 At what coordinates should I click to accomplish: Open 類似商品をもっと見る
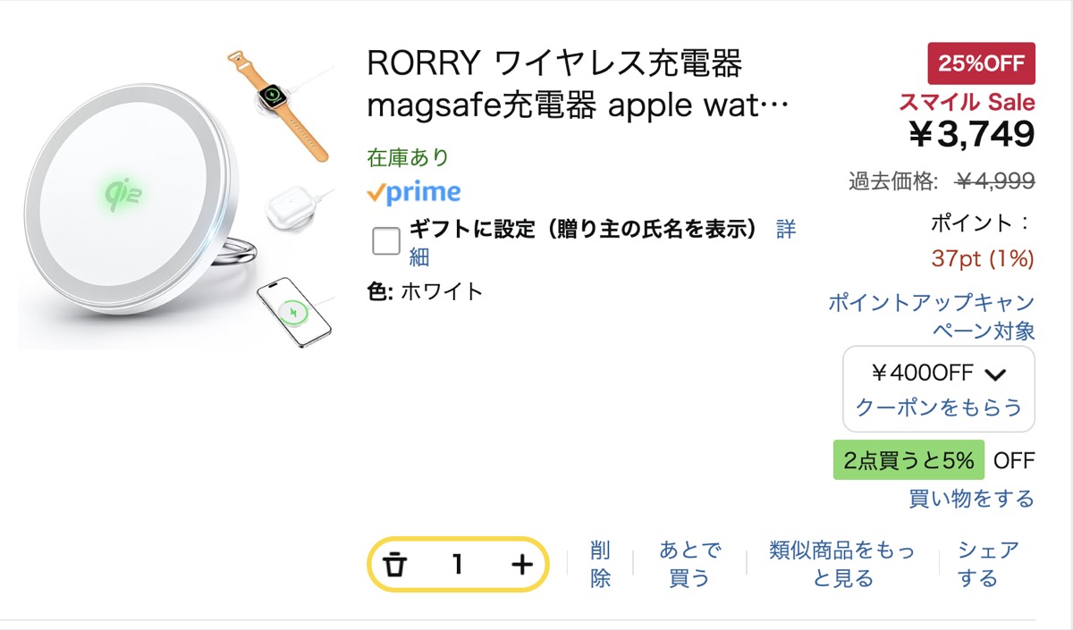coord(842,564)
